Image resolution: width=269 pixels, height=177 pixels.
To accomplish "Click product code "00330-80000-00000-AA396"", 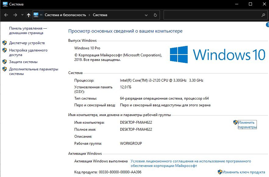I will tap(120, 172).
